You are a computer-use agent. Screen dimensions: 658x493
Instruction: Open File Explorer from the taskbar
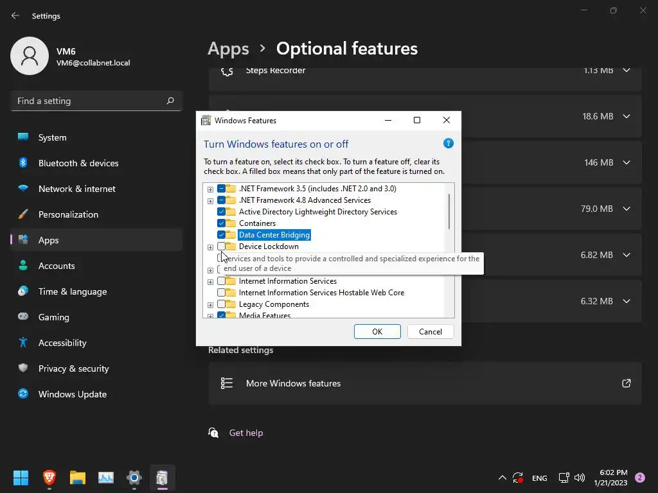[x=78, y=478]
